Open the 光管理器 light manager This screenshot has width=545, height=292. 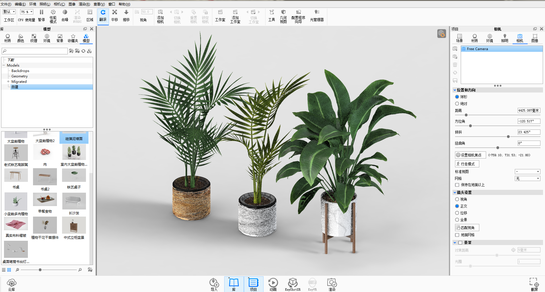pyautogui.click(x=317, y=16)
